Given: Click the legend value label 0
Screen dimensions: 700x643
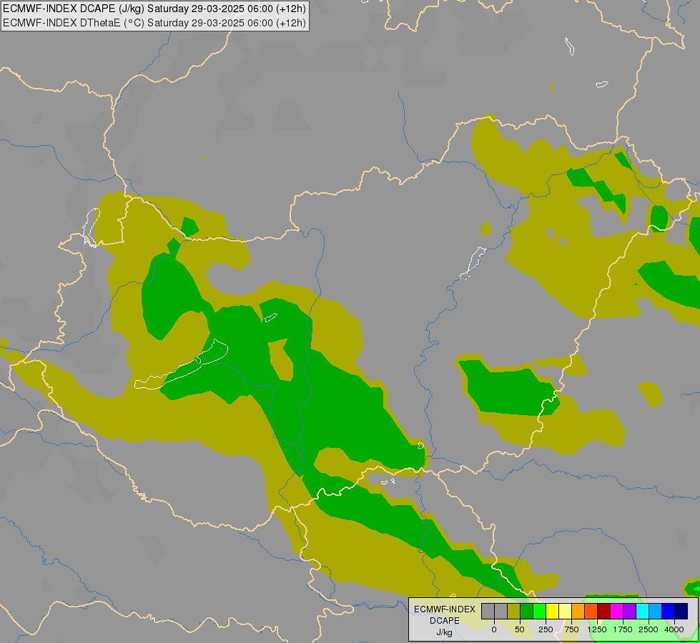Looking at the screenshot, I should pyautogui.click(x=494, y=629).
